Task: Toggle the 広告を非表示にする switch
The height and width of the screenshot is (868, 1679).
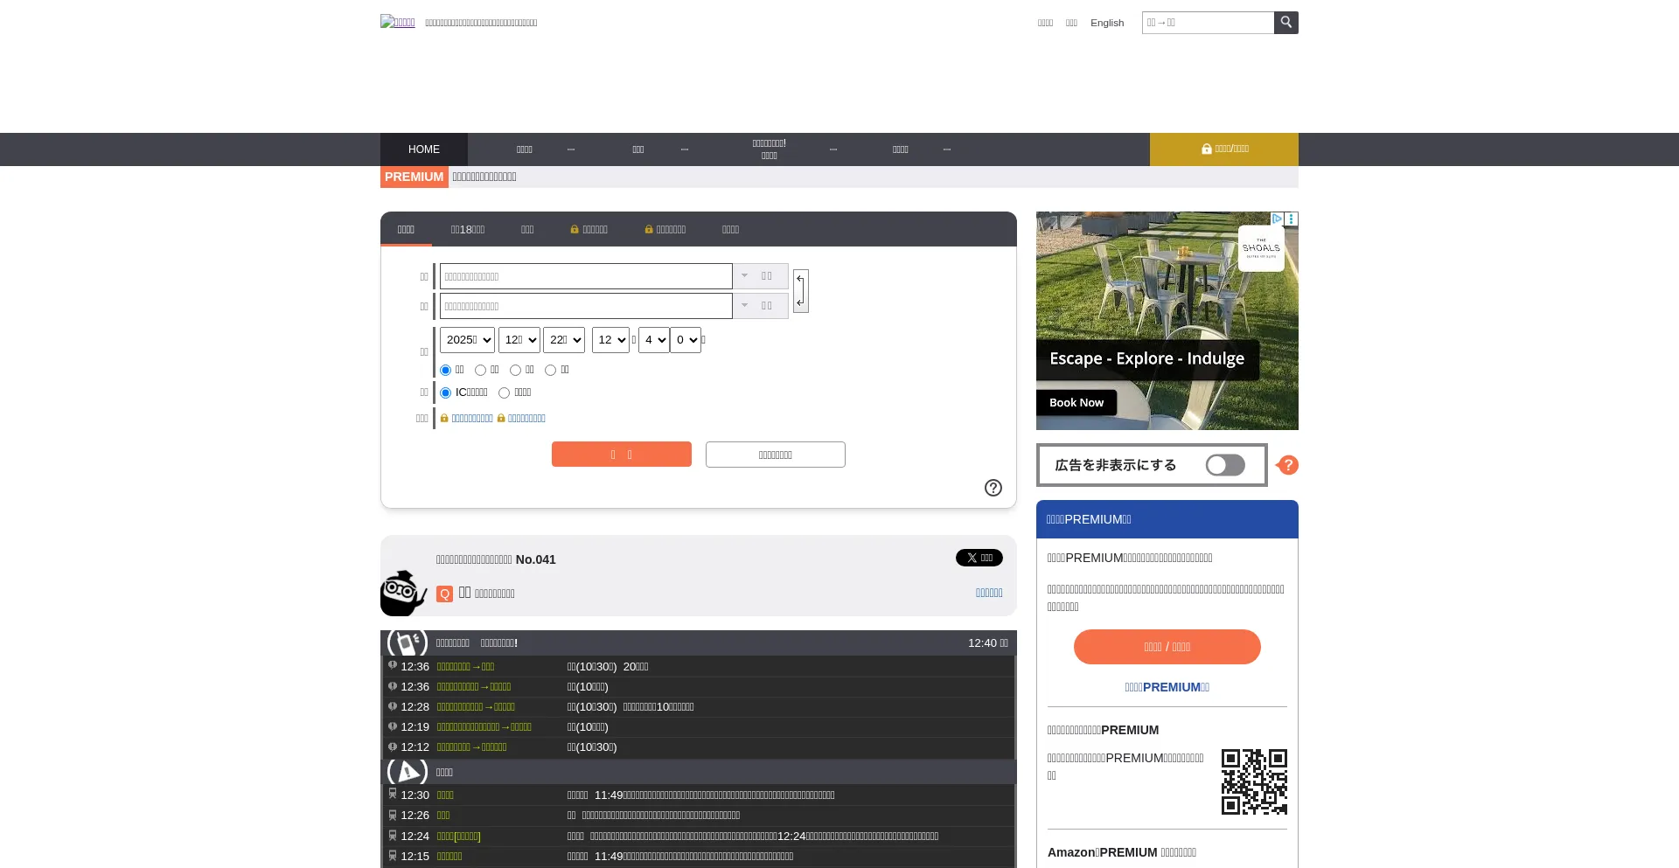Action: (1224, 465)
